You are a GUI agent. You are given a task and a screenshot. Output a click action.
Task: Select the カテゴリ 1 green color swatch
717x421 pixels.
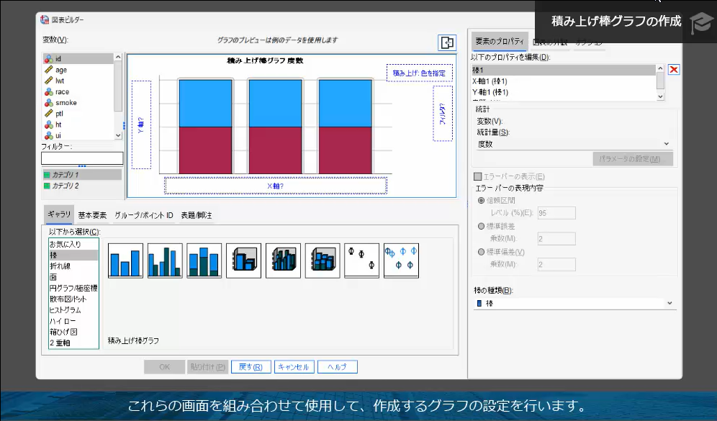pos(45,174)
